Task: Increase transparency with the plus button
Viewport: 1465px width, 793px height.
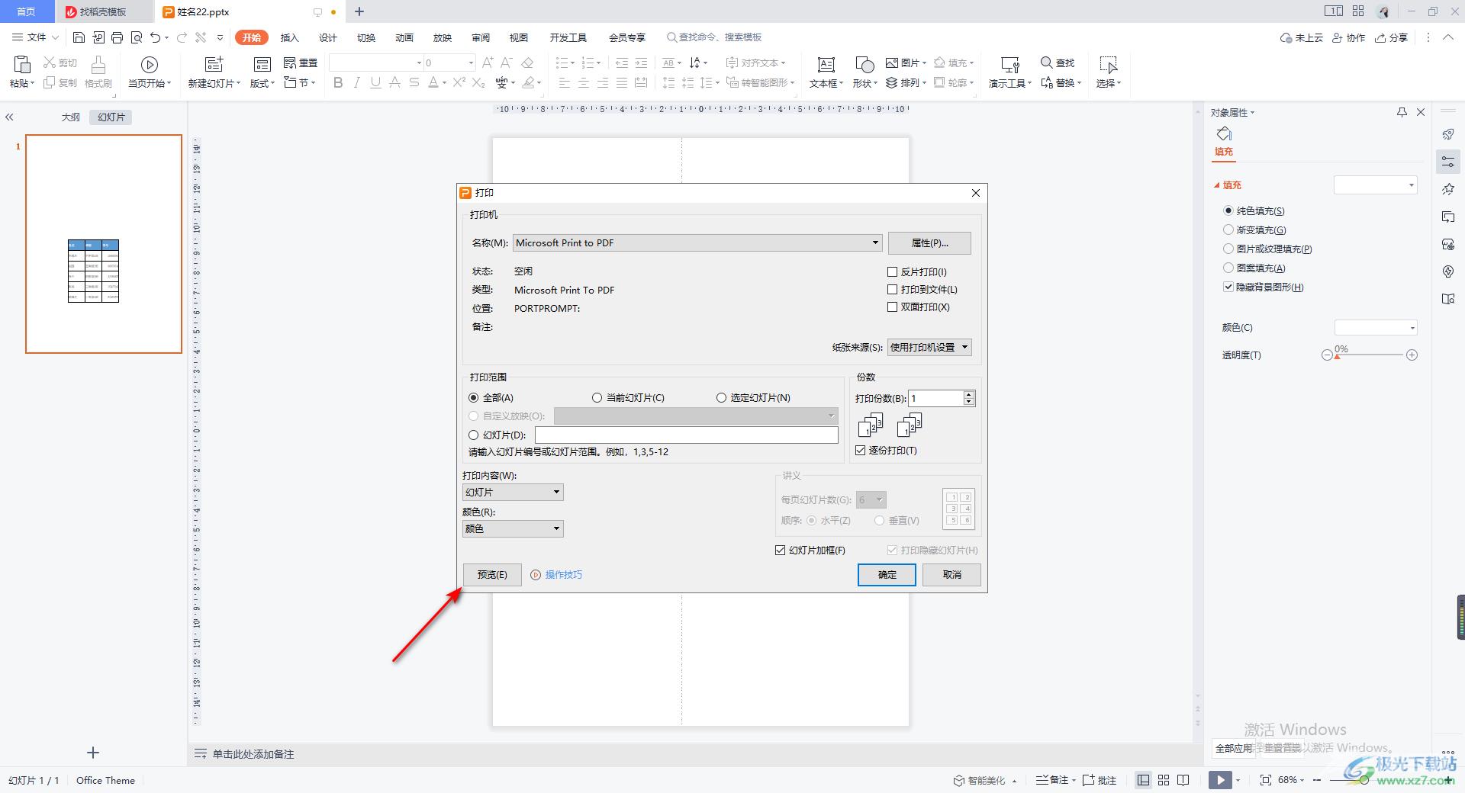Action: tap(1412, 355)
